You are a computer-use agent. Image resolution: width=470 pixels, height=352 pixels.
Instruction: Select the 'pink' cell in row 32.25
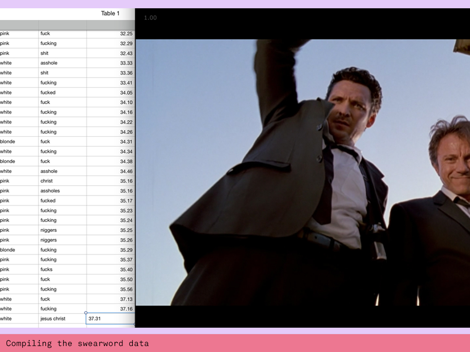click(19, 33)
